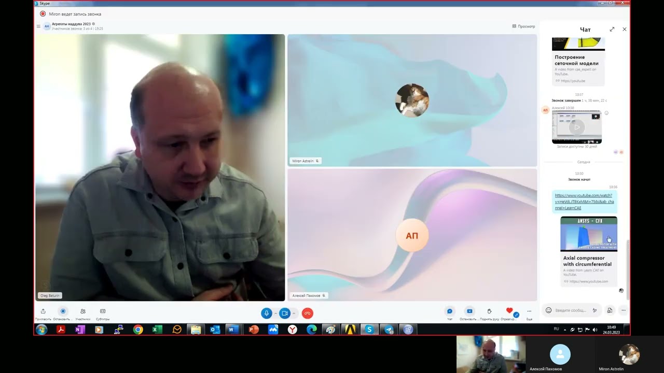
Task: Open the Ещё more options menu
Action: click(x=529, y=311)
